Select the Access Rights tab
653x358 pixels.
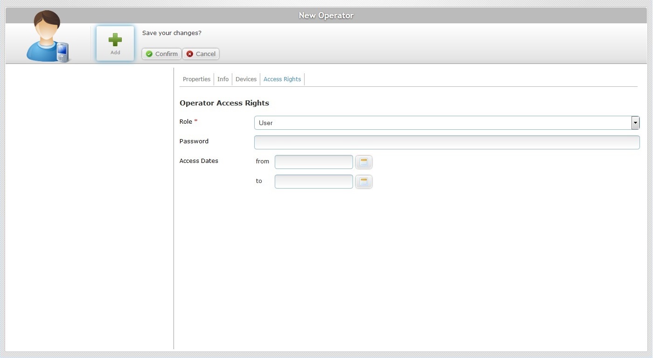282,79
